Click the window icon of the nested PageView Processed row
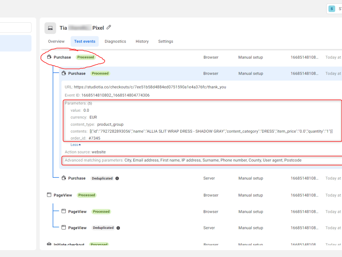Screen dimensions: 342x257 64,211
